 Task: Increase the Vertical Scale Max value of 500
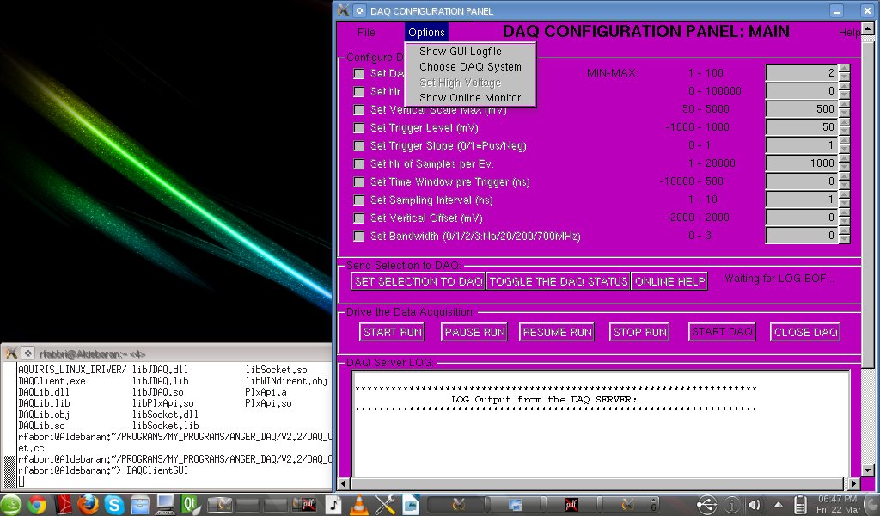(x=844, y=105)
